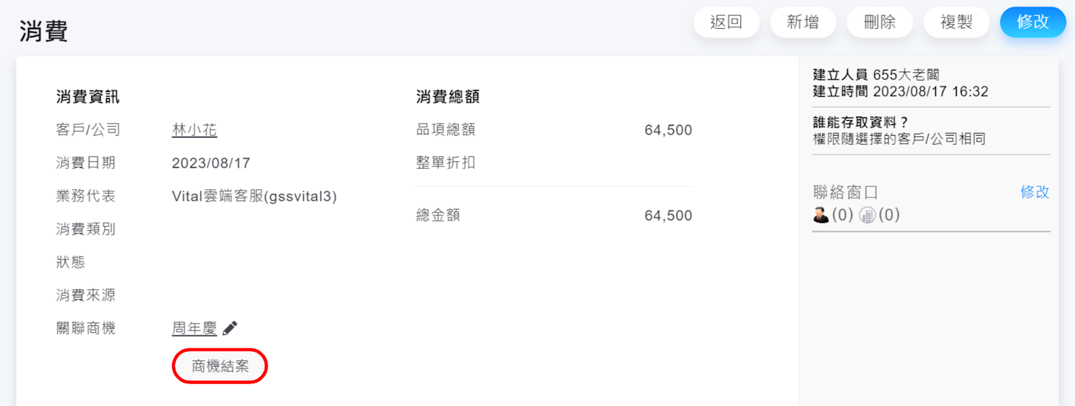Open the related opportunity 周年慶
The width and height of the screenshot is (1075, 406).
click(x=194, y=328)
